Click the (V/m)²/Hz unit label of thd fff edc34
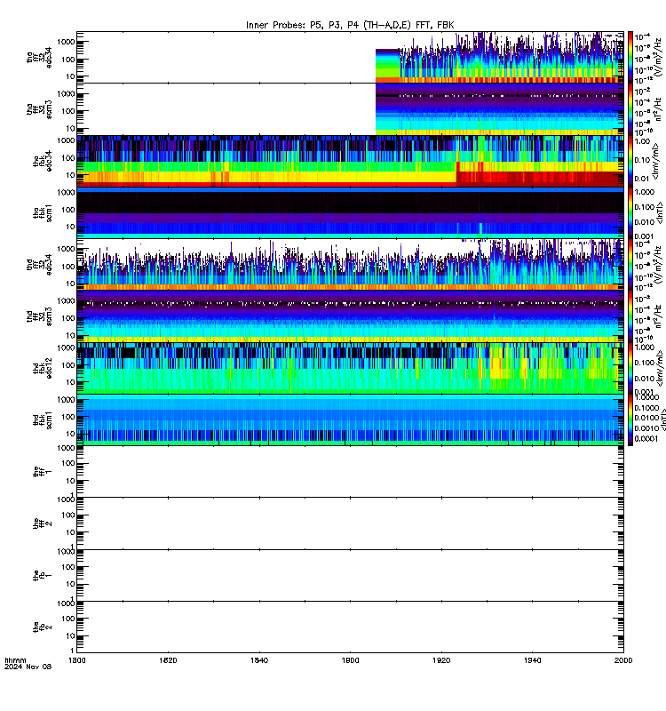 coord(658,264)
